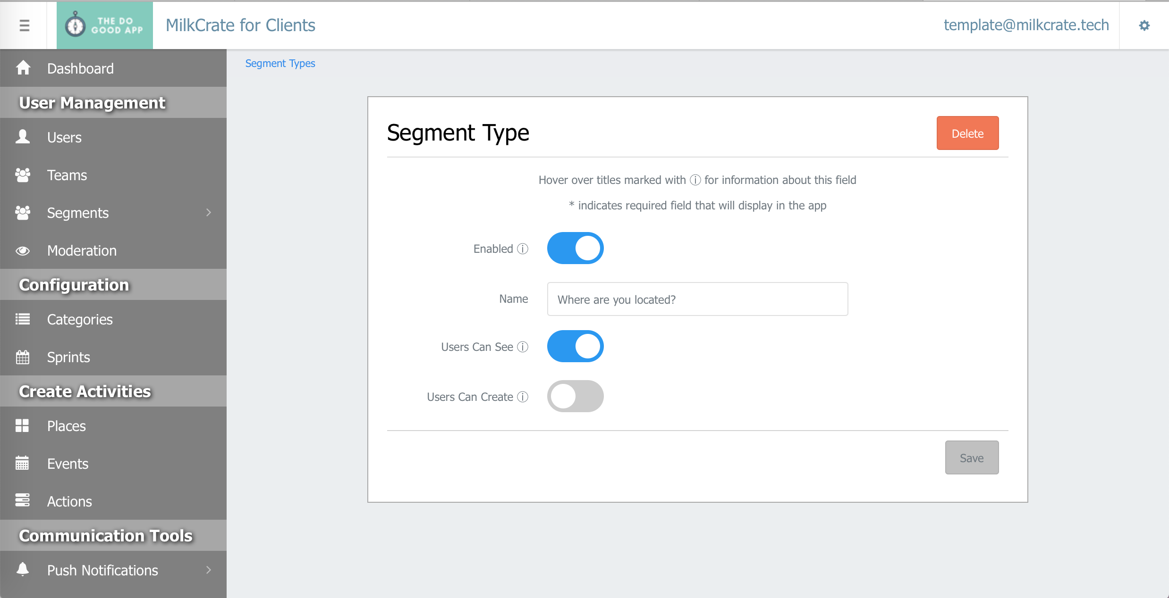Select Moderation in the sidebar

point(113,250)
